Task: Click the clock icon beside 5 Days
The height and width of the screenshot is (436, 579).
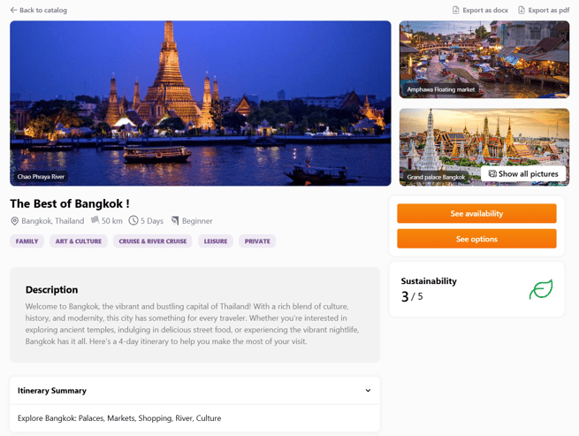Action: pos(133,220)
